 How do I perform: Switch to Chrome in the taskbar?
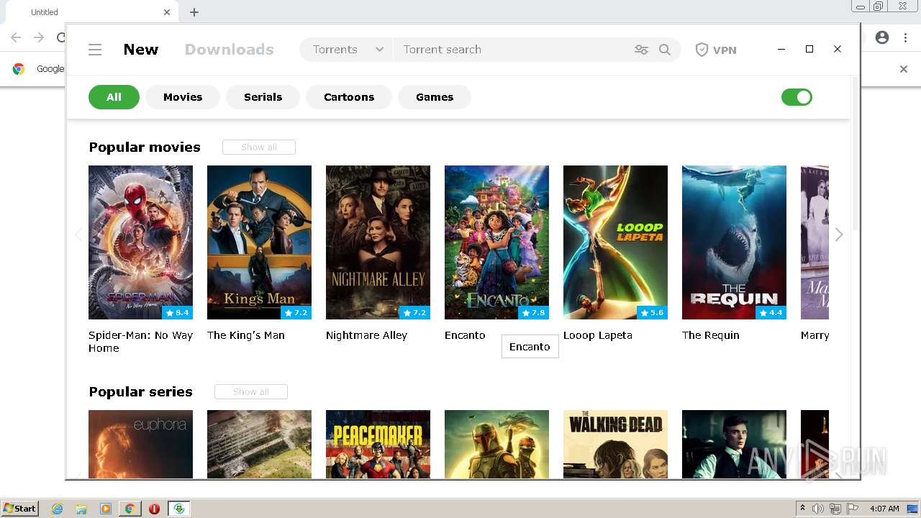130,509
